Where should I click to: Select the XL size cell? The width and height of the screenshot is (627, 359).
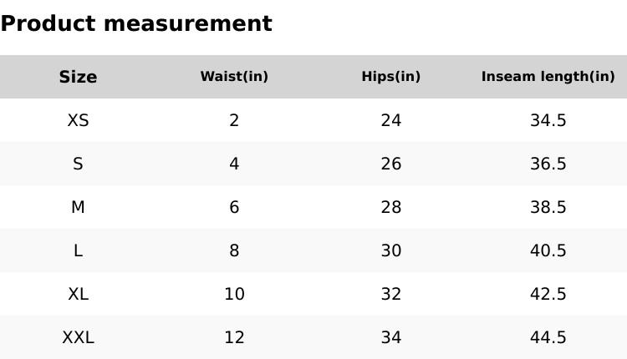coord(78,294)
